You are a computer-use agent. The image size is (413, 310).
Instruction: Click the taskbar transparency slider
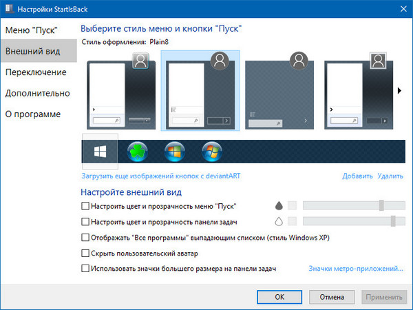[354, 221]
